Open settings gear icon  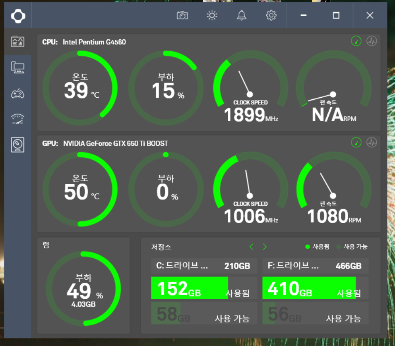271,16
